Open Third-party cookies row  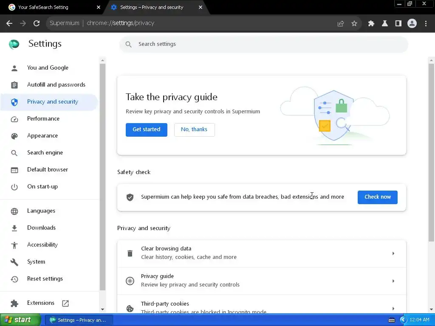click(262, 304)
